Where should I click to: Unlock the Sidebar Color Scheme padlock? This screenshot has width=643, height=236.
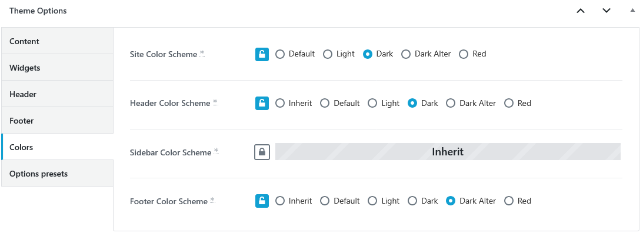pyautogui.click(x=262, y=152)
